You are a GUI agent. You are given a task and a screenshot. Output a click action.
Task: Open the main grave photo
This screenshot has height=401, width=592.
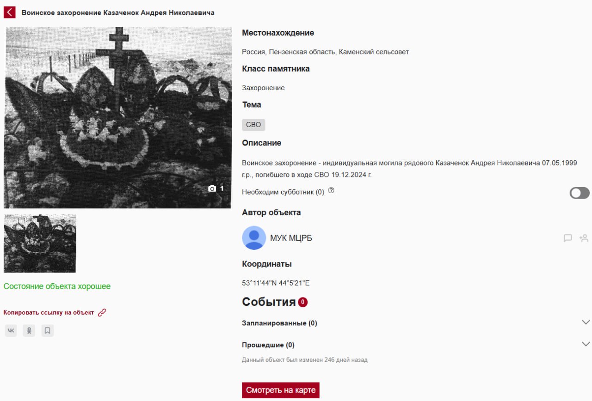(118, 117)
